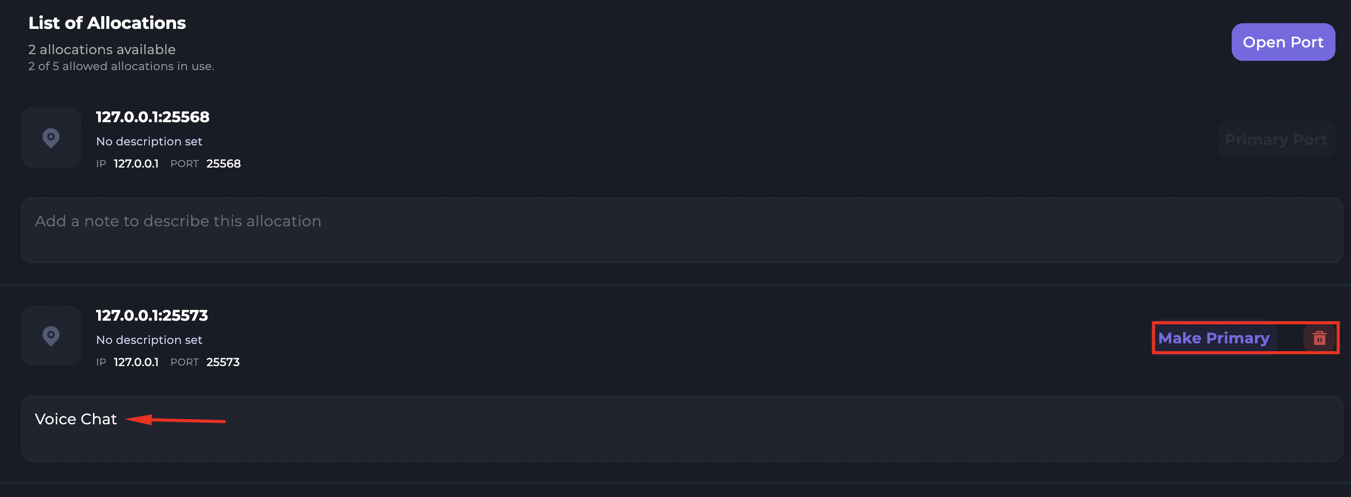
Task: Click the port value 25568
Action: [x=224, y=163]
